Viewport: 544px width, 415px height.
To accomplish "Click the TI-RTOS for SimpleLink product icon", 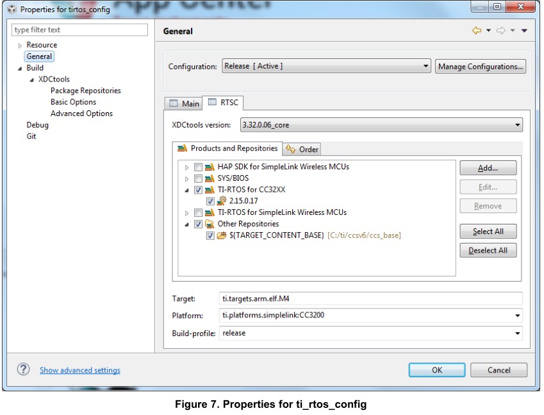I will point(210,212).
